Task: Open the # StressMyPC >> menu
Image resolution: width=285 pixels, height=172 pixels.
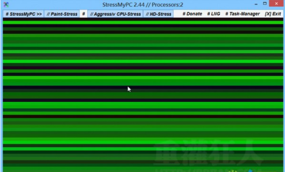Action: (24, 14)
